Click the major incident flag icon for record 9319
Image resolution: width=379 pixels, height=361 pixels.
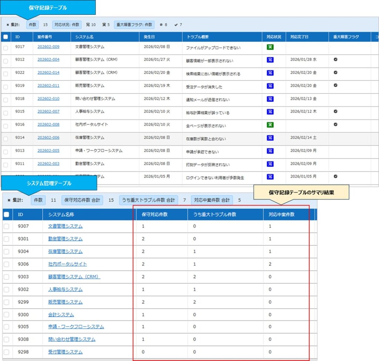335,85
